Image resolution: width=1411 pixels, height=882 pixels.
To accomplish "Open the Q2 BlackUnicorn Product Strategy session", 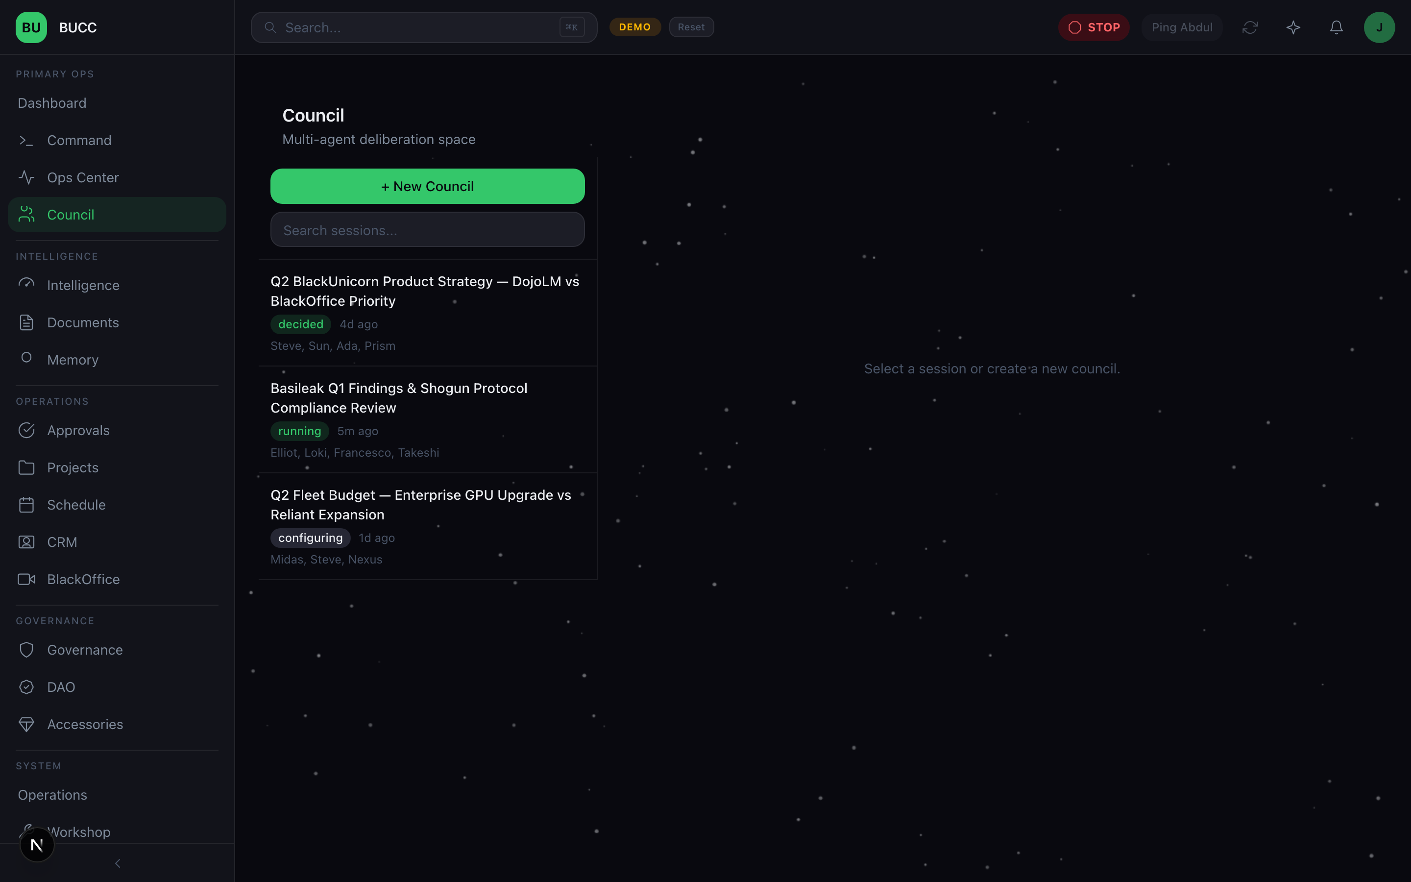I will coord(424,291).
